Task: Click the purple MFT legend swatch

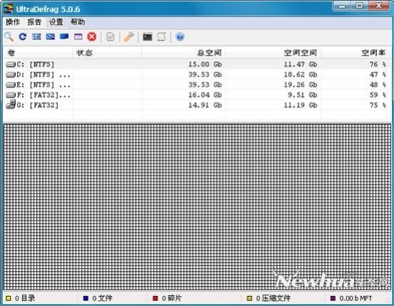Action: 333,298
